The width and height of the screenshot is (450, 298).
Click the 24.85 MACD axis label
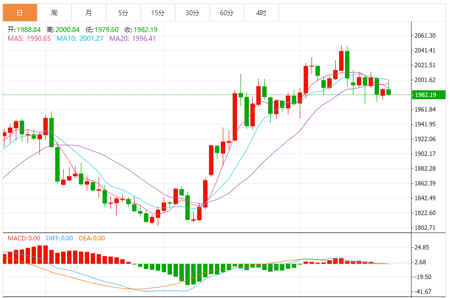422,248
